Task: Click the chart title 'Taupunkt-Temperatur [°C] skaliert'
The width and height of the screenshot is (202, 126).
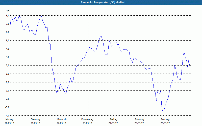Action: click(103, 2)
